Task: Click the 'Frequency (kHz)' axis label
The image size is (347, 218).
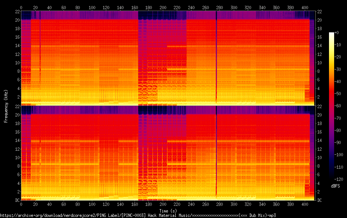Action: pos(6,106)
